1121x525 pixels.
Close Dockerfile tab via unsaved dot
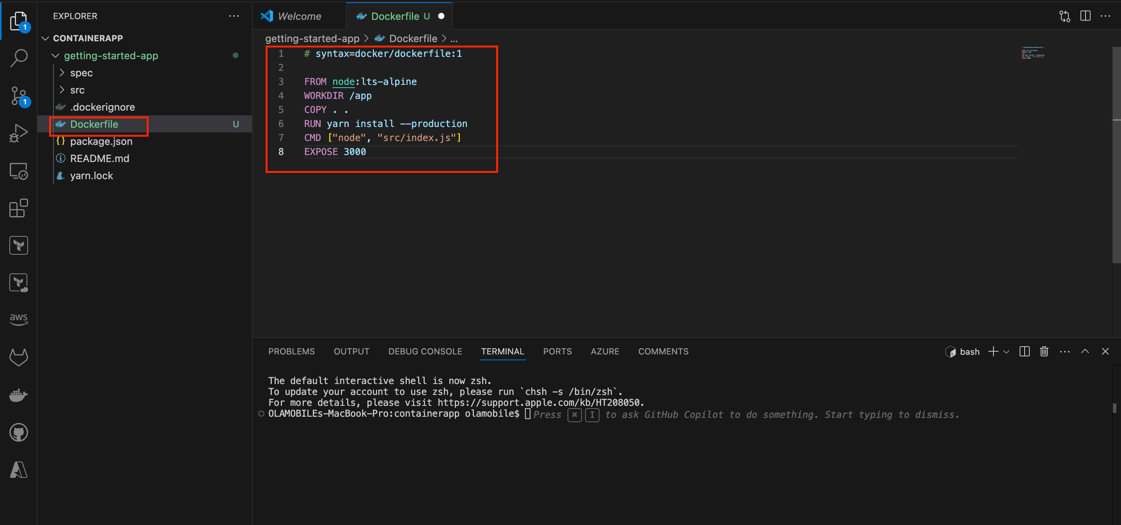click(441, 16)
